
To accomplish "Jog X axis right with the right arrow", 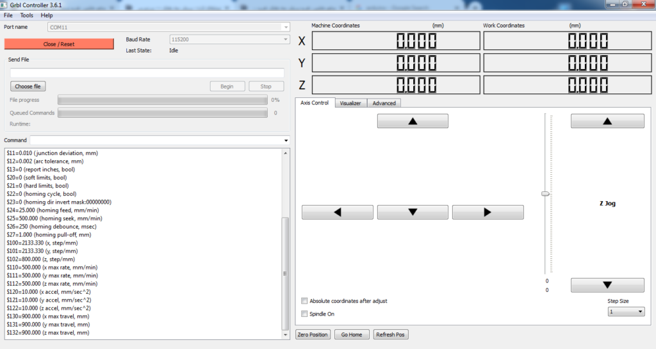I will pos(488,212).
